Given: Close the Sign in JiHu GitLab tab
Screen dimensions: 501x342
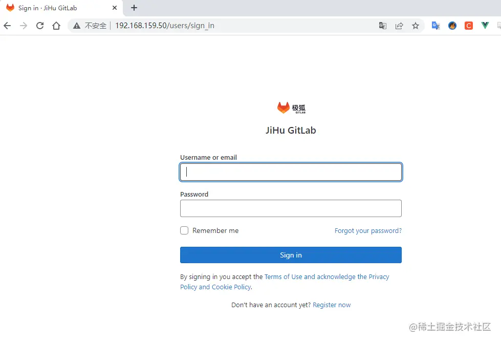Looking at the screenshot, I should pos(115,8).
